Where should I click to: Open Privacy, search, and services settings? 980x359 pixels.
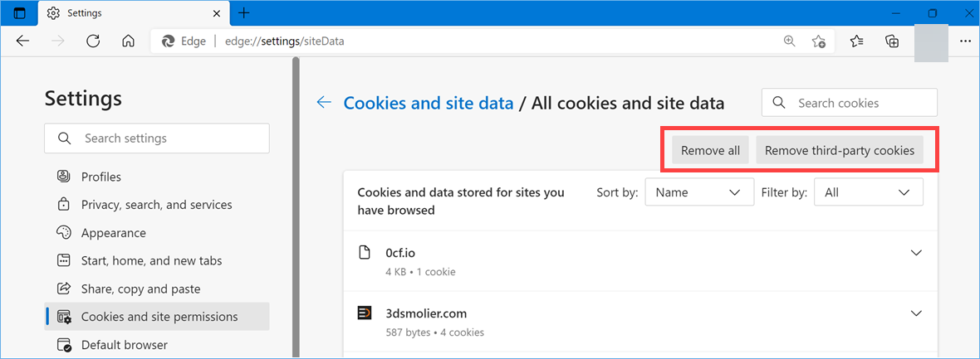156,205
